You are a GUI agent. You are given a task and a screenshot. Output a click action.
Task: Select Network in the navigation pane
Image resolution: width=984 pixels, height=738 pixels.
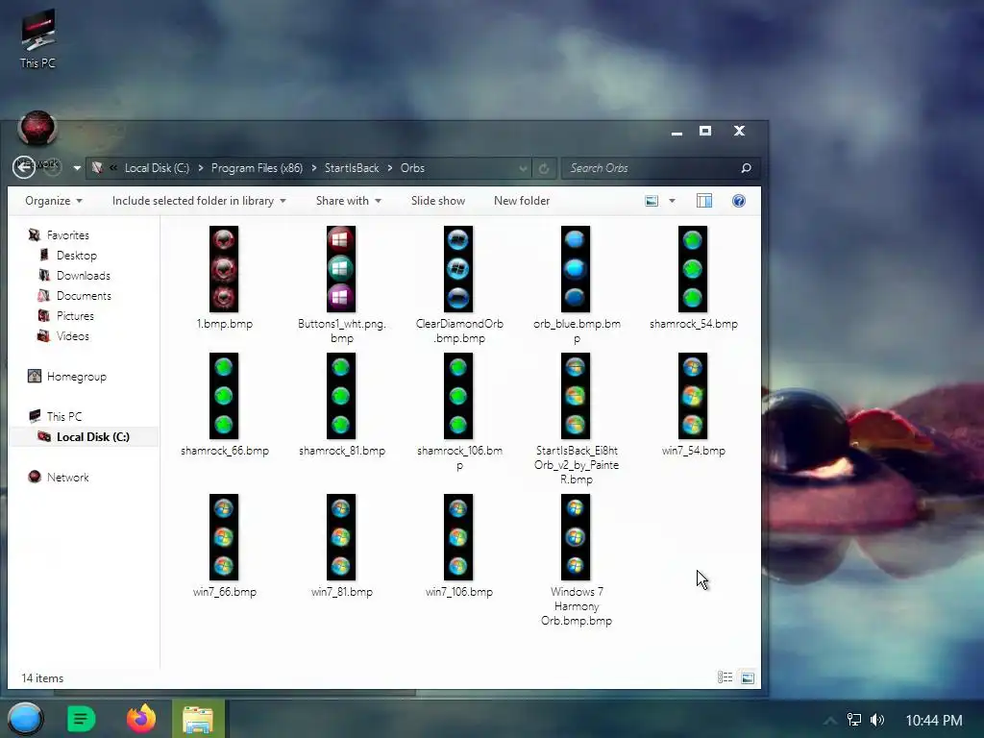pyautogui.click(x=67, y=478)
